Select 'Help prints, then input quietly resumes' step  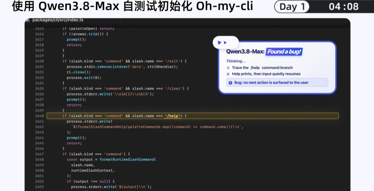point(266,74)
